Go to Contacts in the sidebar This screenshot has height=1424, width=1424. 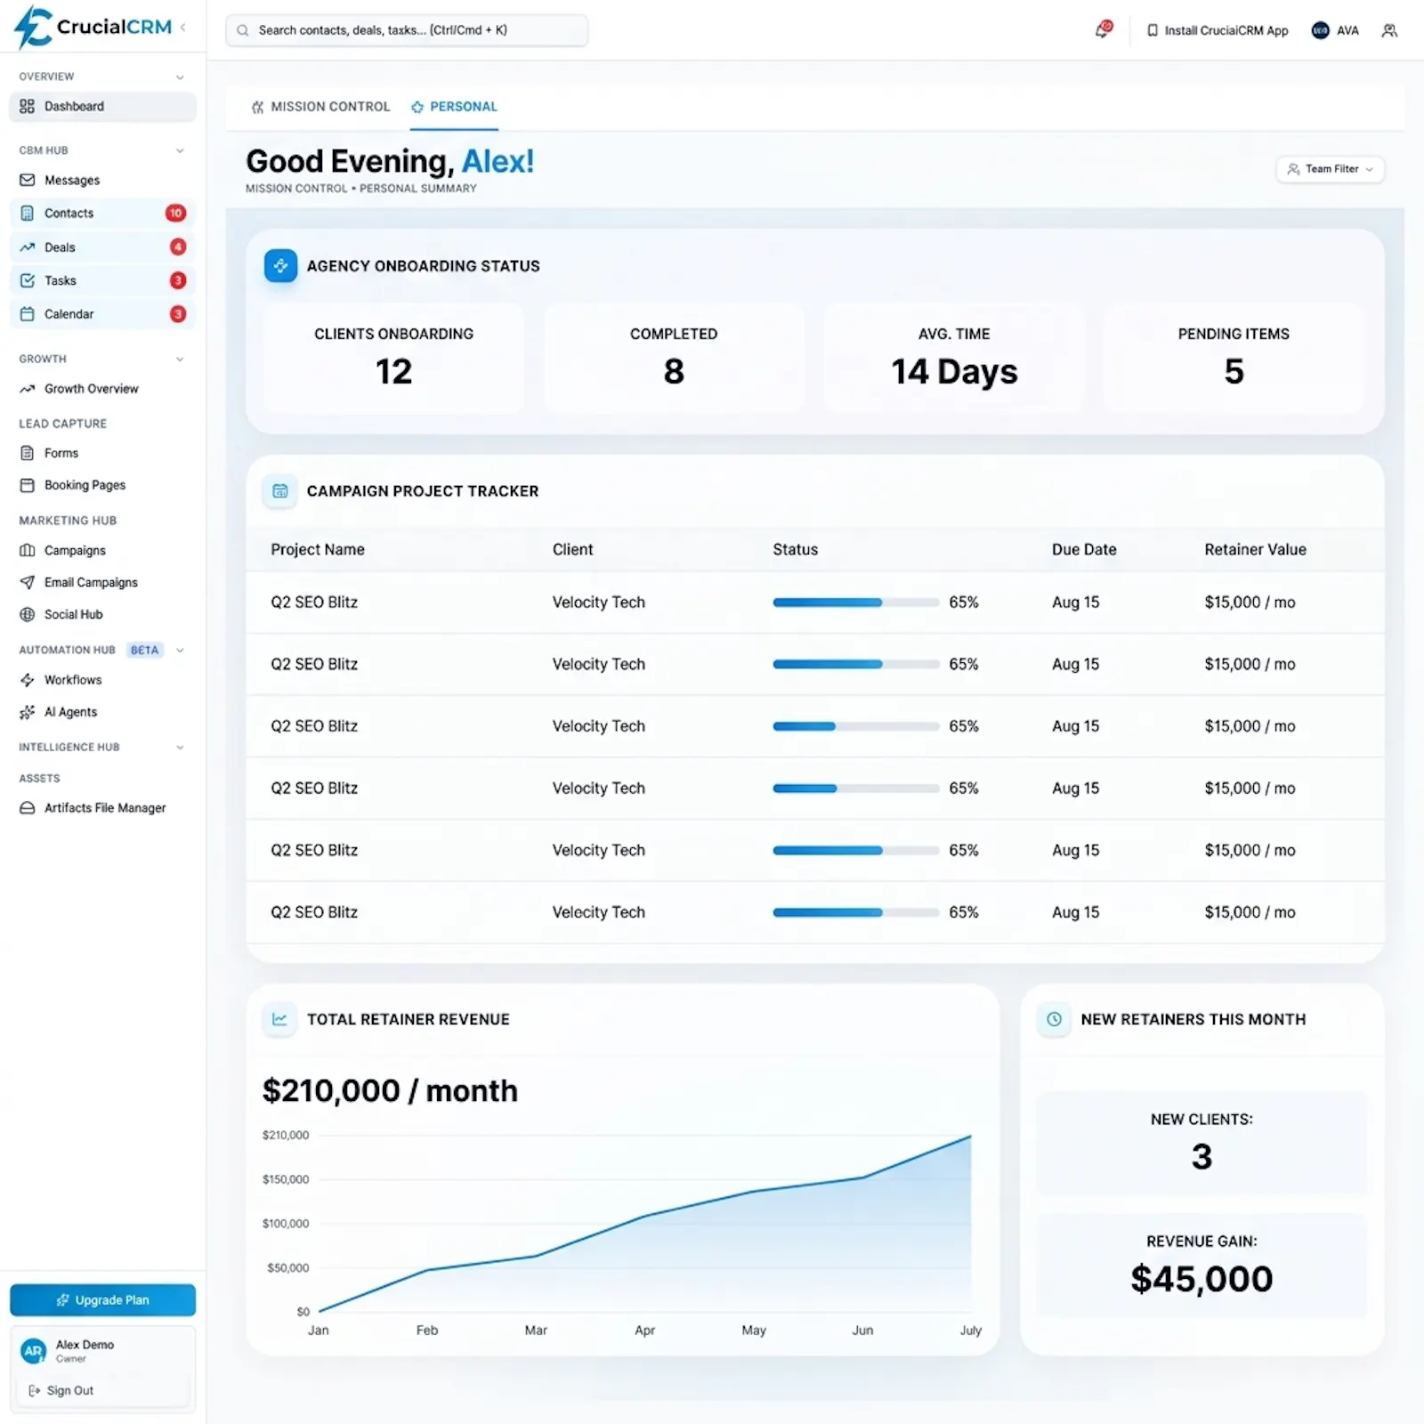[102, 214]
